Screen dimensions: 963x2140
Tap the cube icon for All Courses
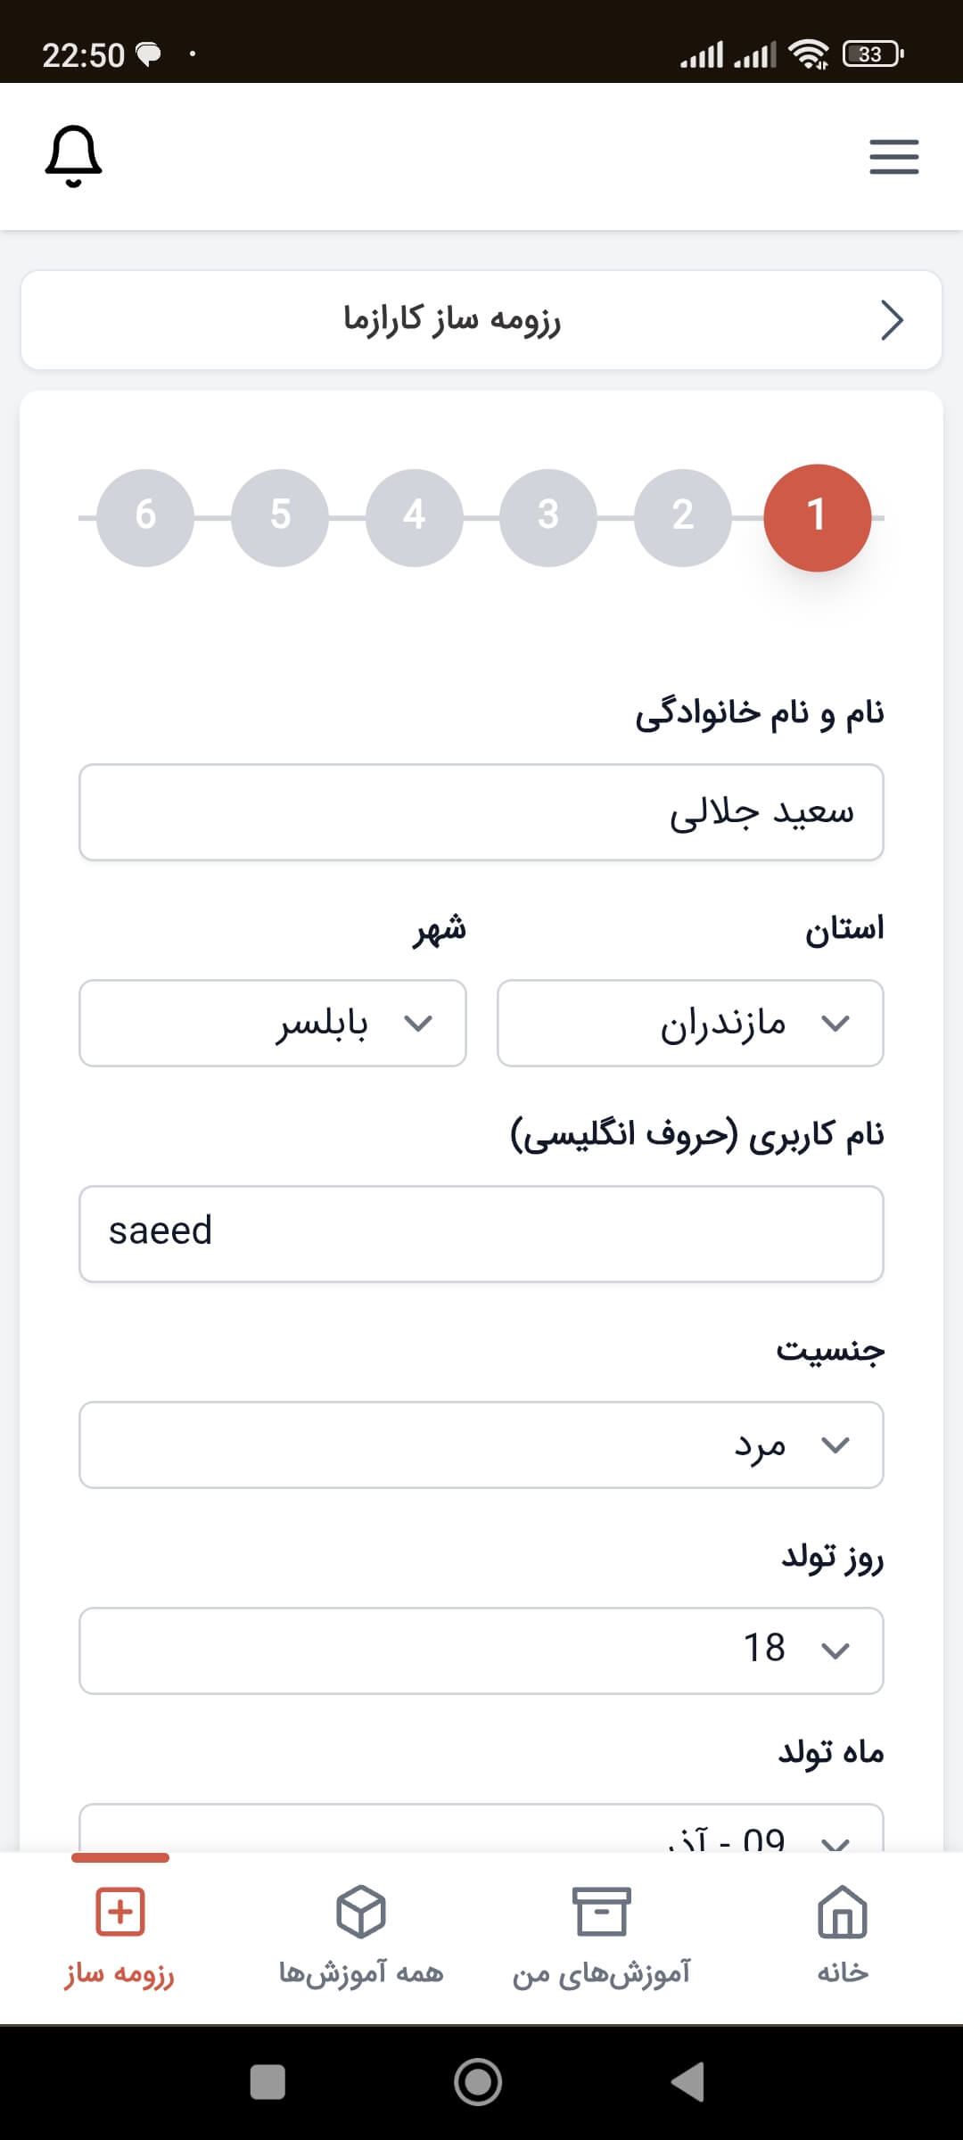click(360, 1913)
